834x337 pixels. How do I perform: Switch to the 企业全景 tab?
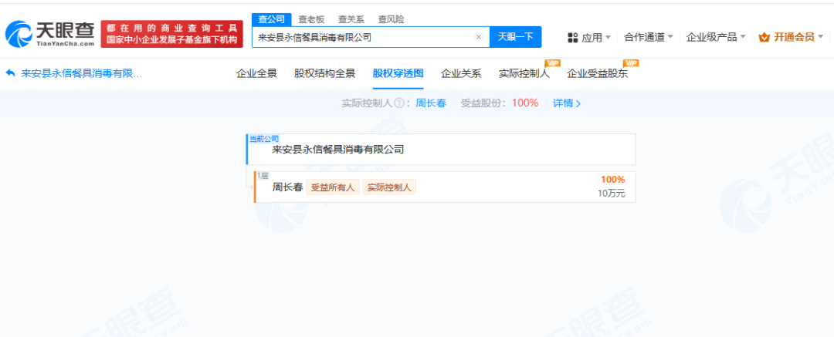[x=256, y=74]
